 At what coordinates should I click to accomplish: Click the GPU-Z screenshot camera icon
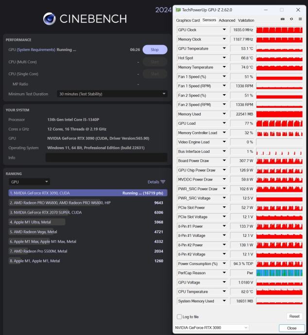click(283, 19)
